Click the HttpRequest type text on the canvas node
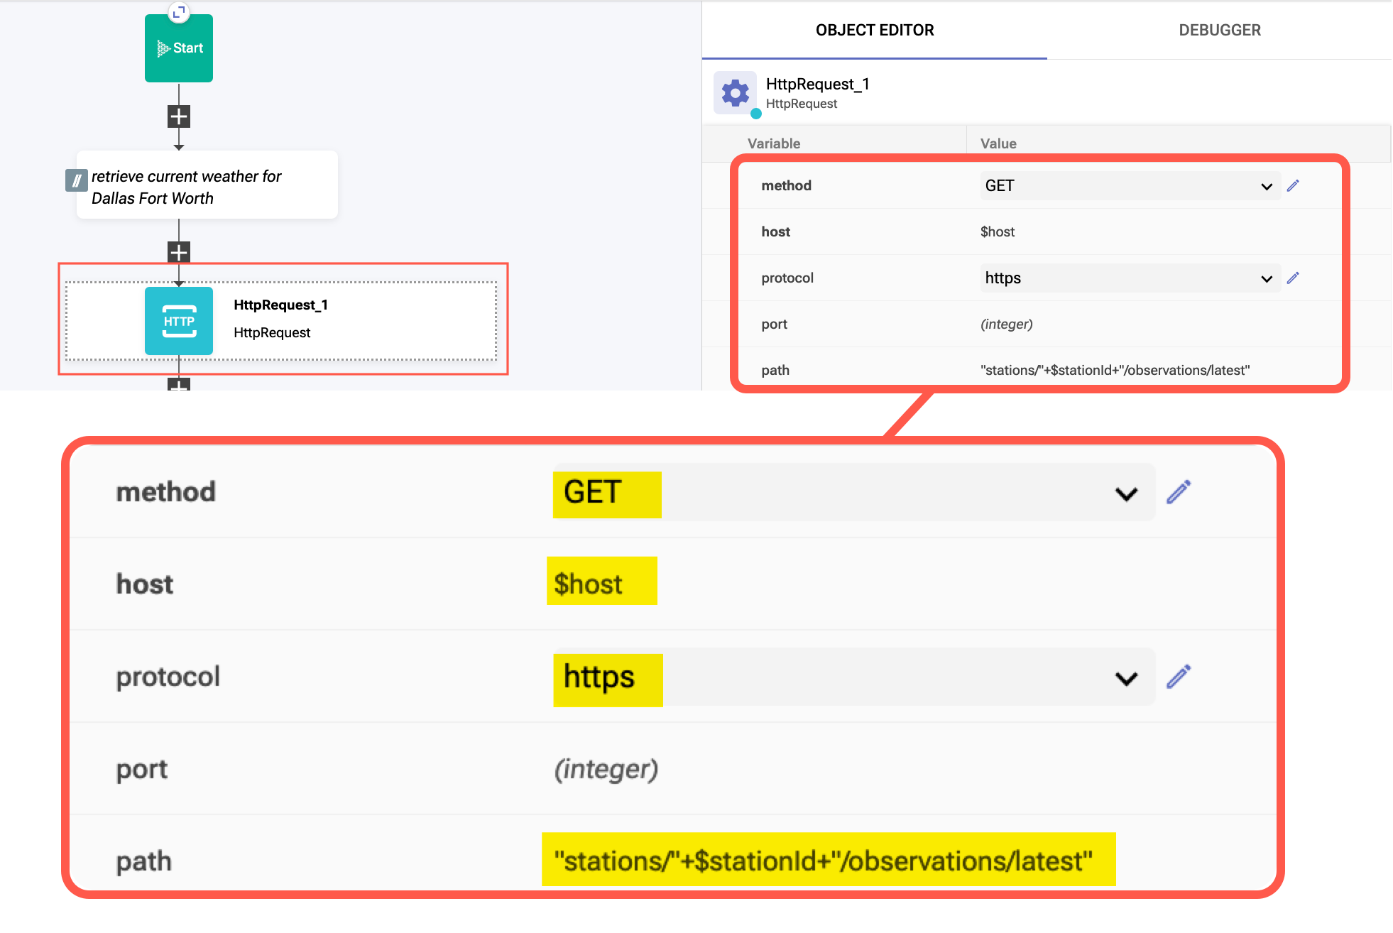Viewport: 1393px width, 933px height. pyautogui.click(x=272, y=332)
